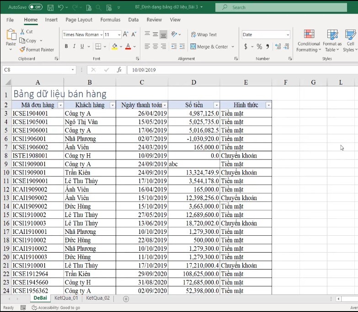Apply Percent Style icon

(x=259, y=47)
